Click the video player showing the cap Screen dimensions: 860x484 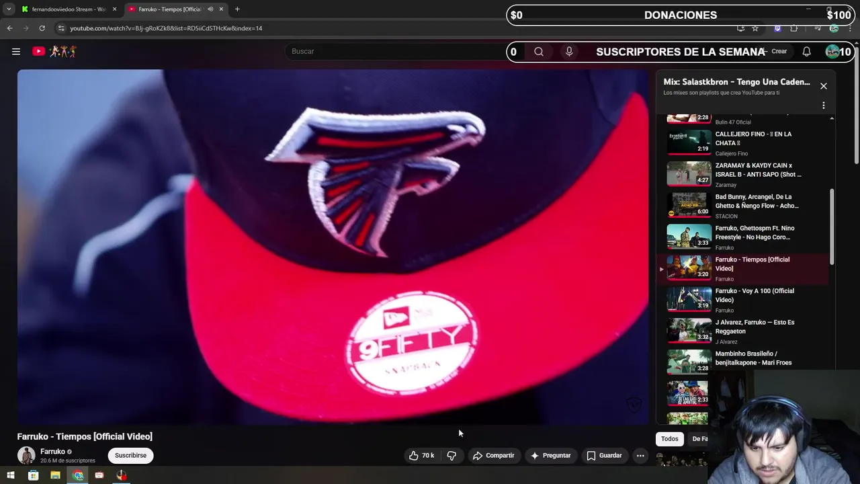pyautogui.click(x=333, y=247)
